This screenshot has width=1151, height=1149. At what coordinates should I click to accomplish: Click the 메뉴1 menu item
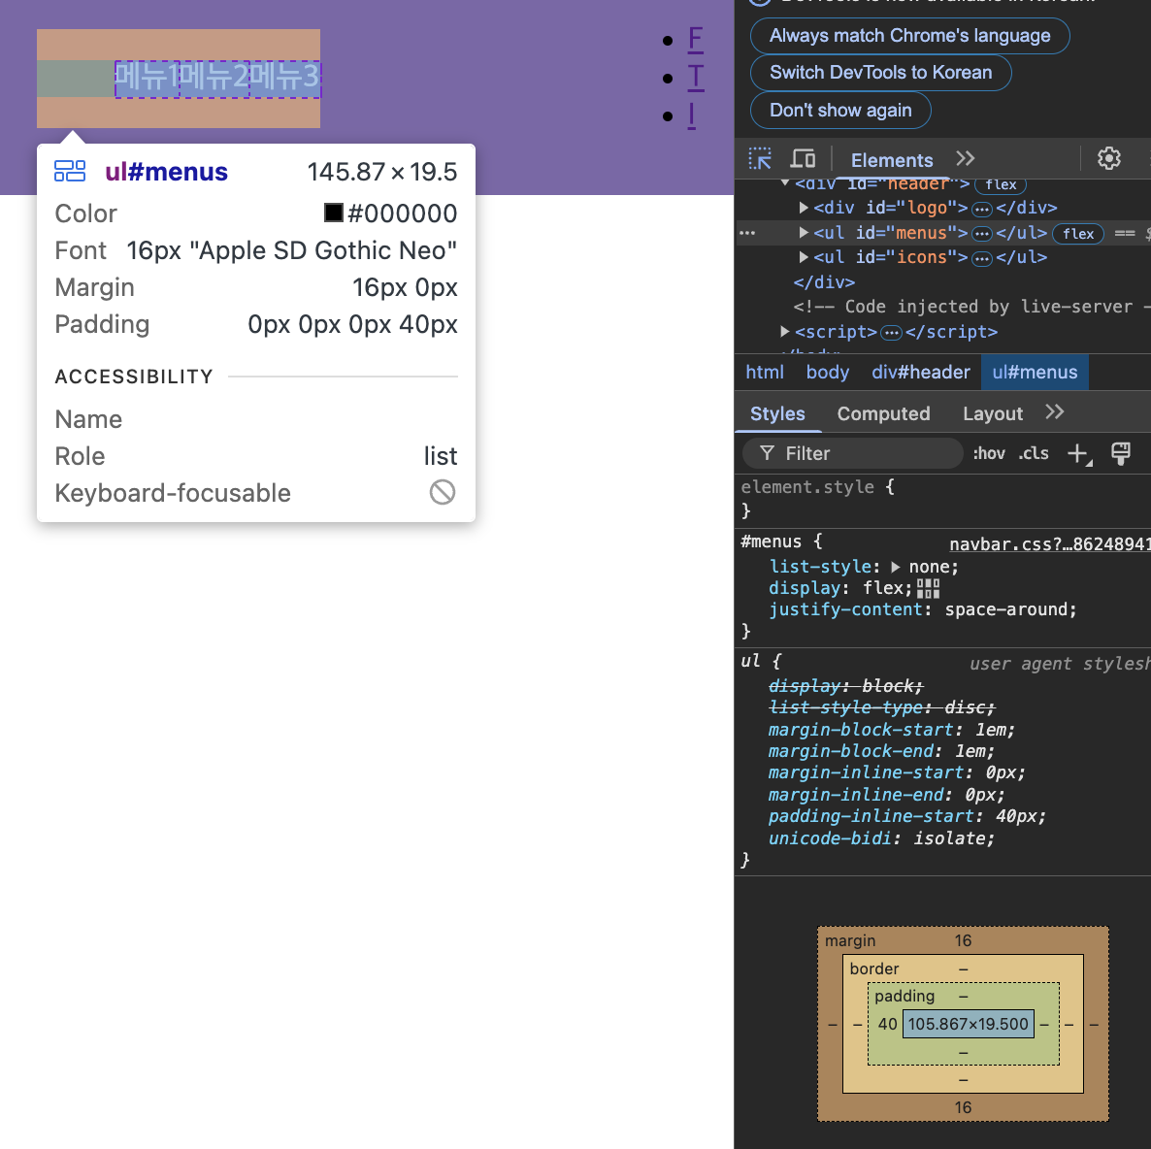[x=147, y=78]
